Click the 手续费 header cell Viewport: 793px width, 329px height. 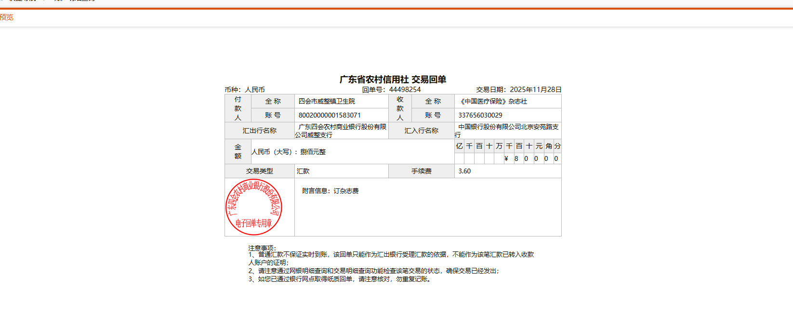421,171
